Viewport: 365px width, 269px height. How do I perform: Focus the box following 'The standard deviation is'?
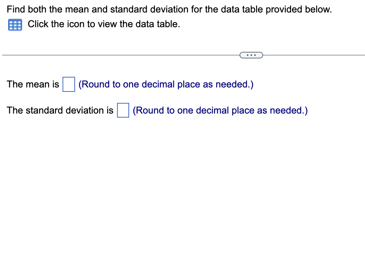click(123, 110)
